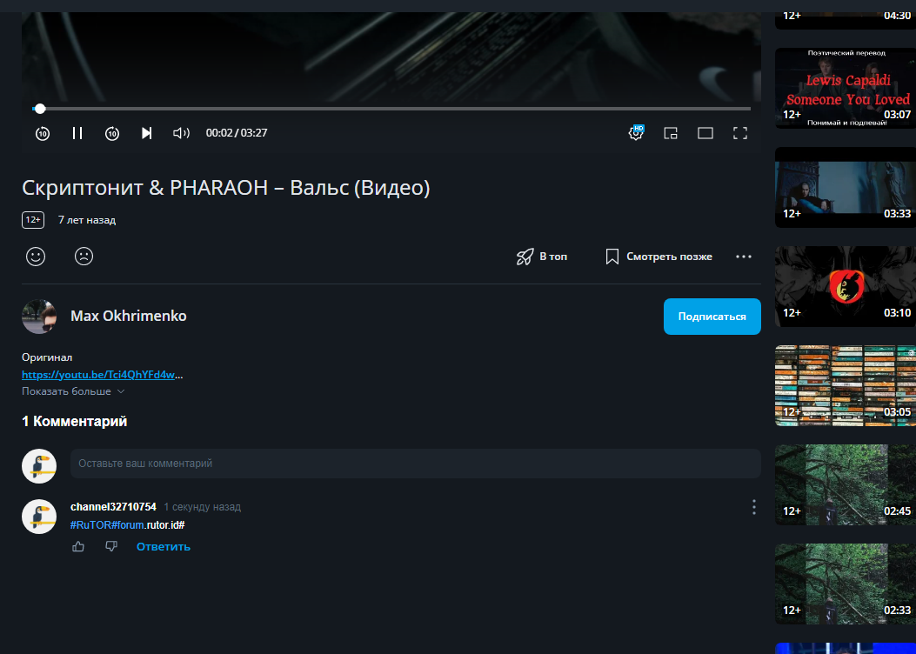Image resolution: width=916 pixels, height=654 pixels.
Task: Reply to comment via Ответить
Action: pyautogui.click(x=164, y=546)
